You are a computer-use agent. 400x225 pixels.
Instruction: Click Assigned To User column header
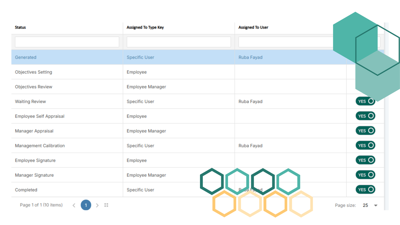tap(253, 27)
